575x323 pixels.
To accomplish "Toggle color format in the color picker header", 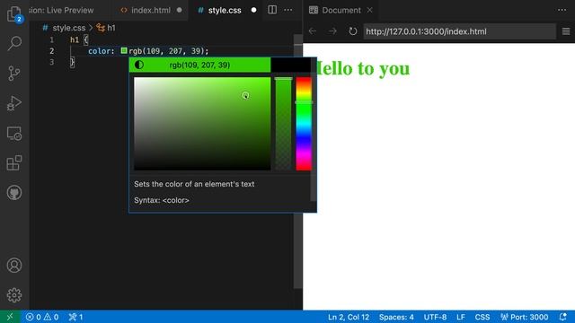I will coord(139,65).
